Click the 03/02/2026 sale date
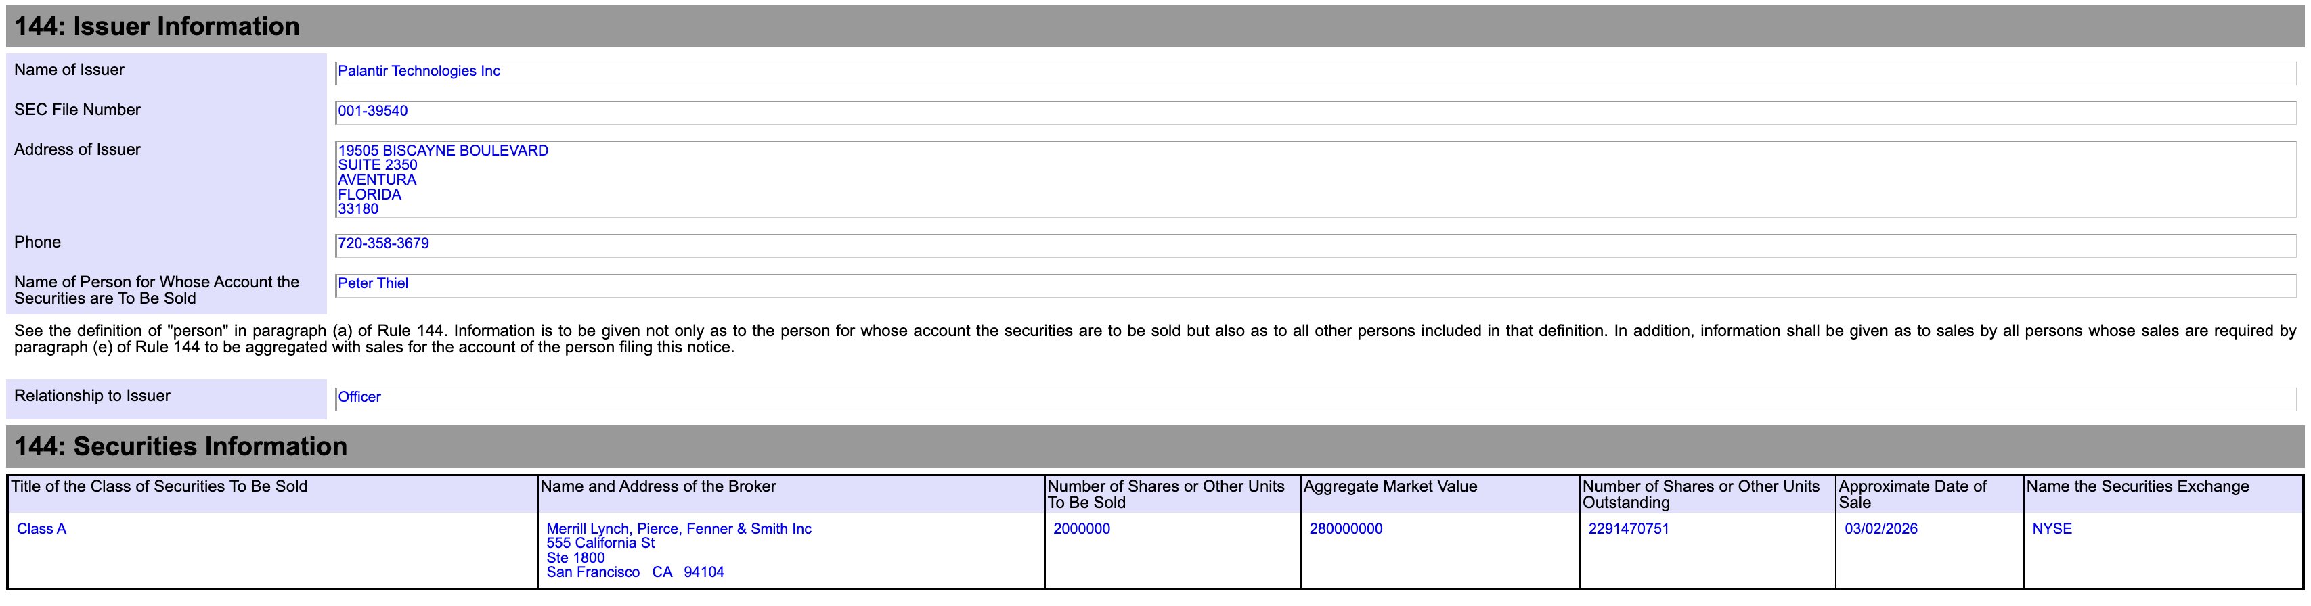The height and width of the screenshot is (606, 2311). pyautogui.click(x=1880, y=529)
